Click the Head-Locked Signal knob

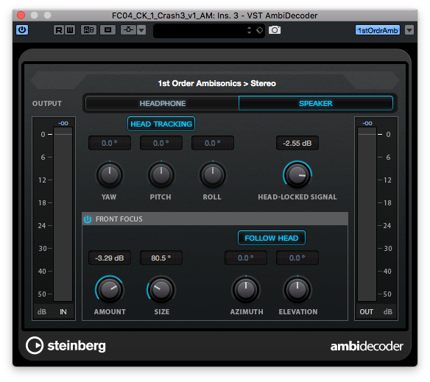click(x=297, y=175)
